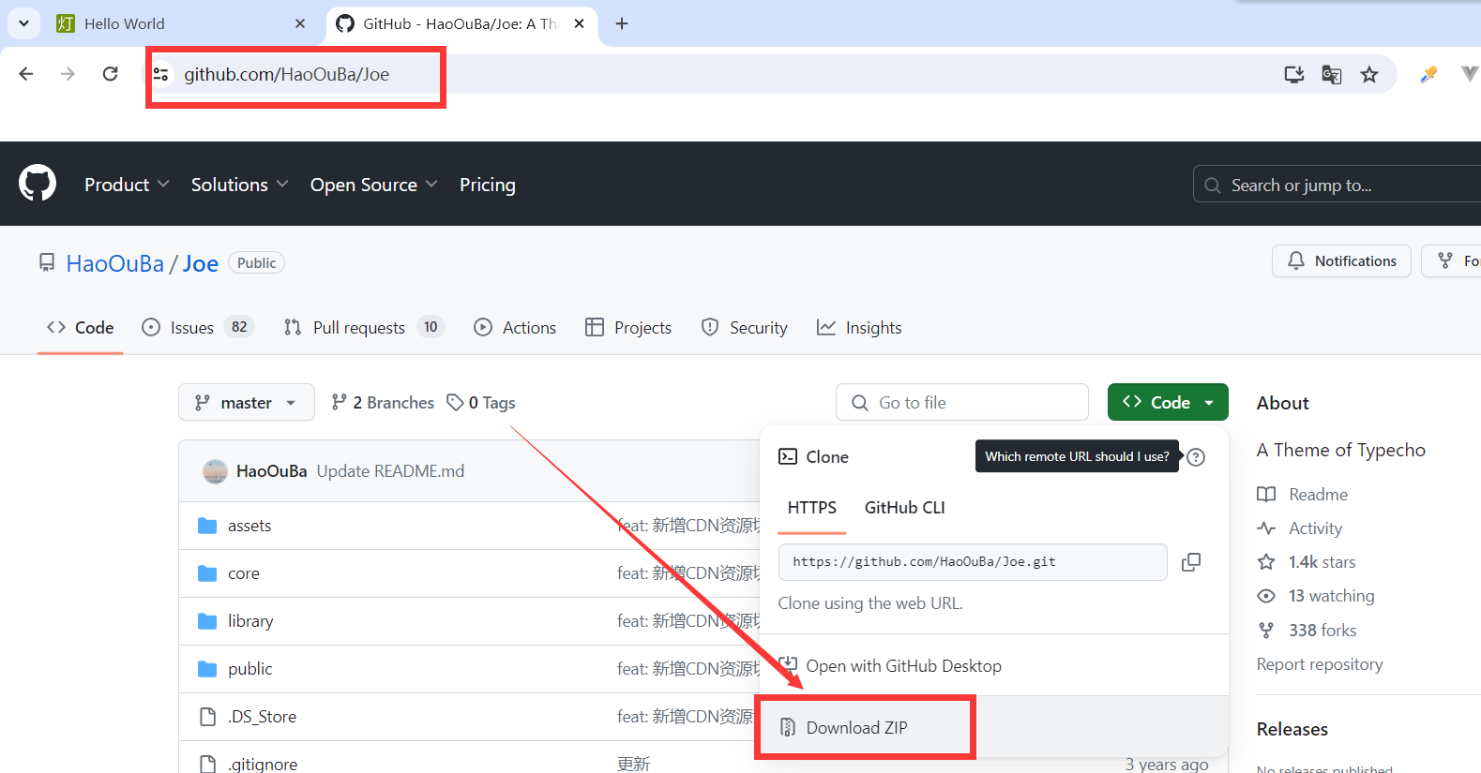Image resolution: width=1481 pixels, height=773 pixels.
Task: Close the Hello World tab
Action: point(300,23)
